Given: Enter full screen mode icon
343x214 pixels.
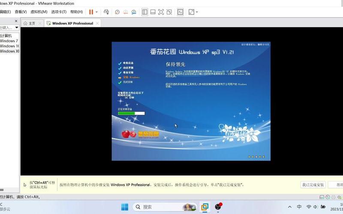Looking at the screenshot, I should [161, 12].
